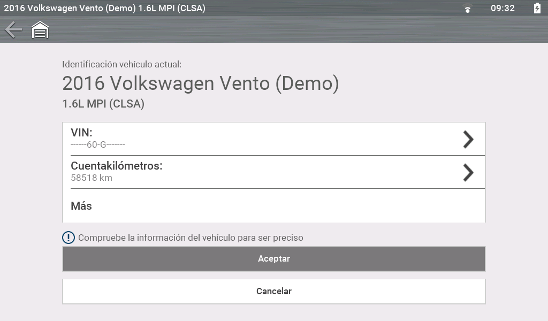Tap the masked VIN value text
This screenshot has height=321, width=548.
(98, 144)
